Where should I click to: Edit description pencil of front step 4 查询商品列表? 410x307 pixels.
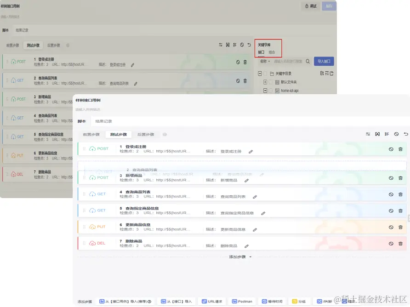[x=255, y=197]
